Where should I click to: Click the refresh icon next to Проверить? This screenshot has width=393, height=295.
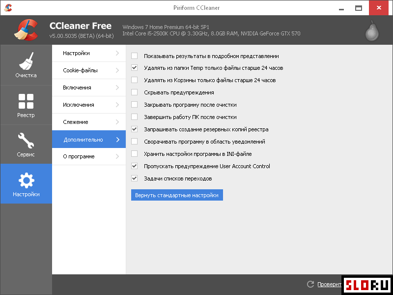pos(310,284)
